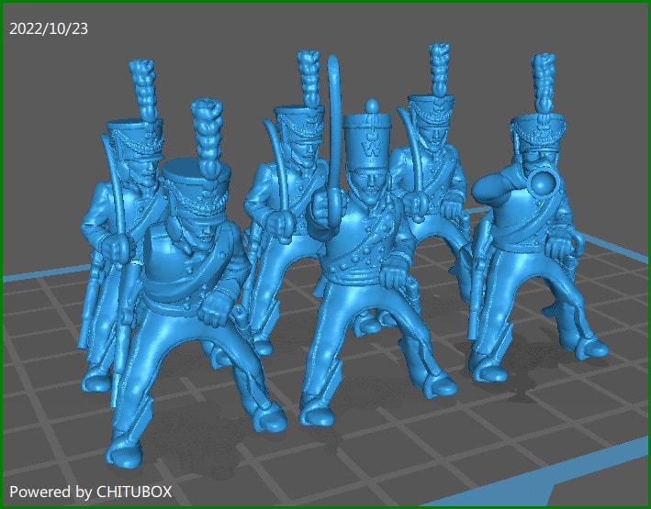Select the bugler model blowing the horn
Screen dimensions: 651x509
pos(533,248)
